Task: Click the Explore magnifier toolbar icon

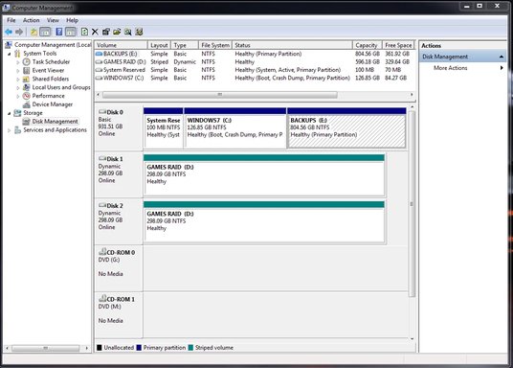Action: pyautogui.click(x=128, y=32)
